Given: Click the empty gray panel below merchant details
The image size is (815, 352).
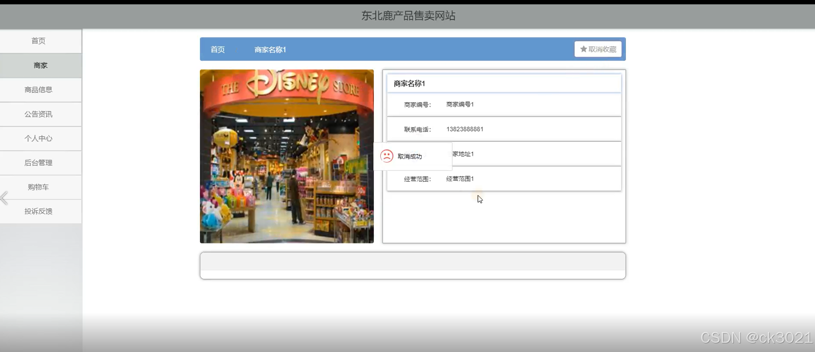Looking at the screenshot, I should click(x=412, y=265).
